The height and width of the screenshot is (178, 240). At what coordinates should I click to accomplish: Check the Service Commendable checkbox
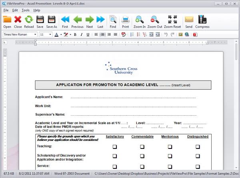click(142, 166)
